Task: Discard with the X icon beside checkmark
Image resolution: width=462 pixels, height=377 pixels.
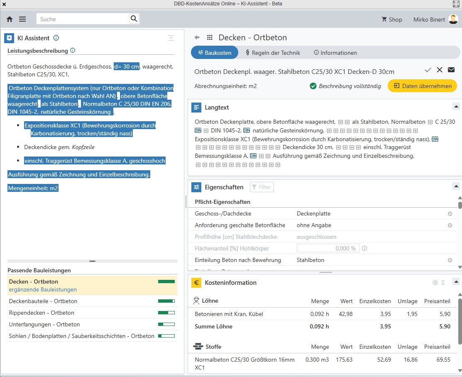Action: [x=440, y=70]
